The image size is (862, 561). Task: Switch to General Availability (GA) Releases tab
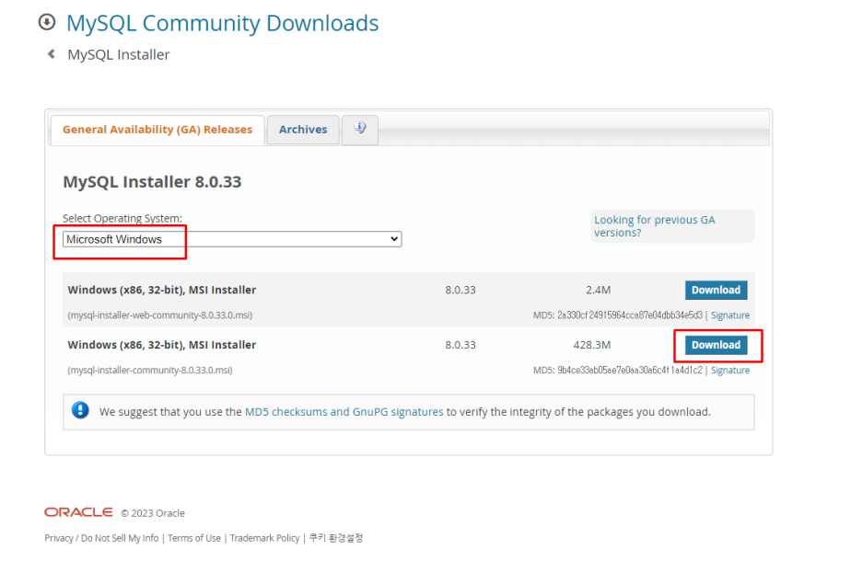click(x=157, y=130)
